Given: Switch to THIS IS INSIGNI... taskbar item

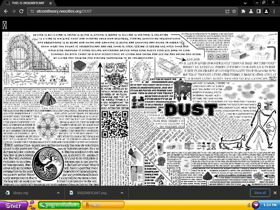Looking at the screenshot, I should coord(59,205).
